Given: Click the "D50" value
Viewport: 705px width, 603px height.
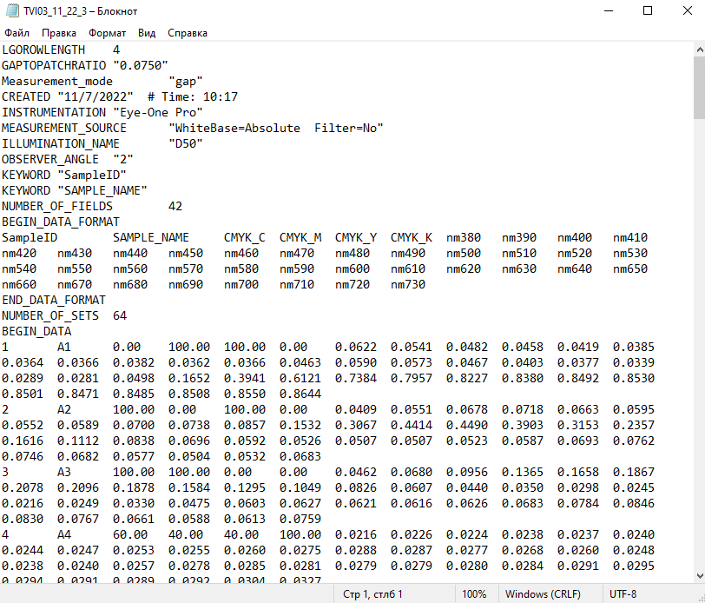Looking at the screenshot, I should coord(186,143).
